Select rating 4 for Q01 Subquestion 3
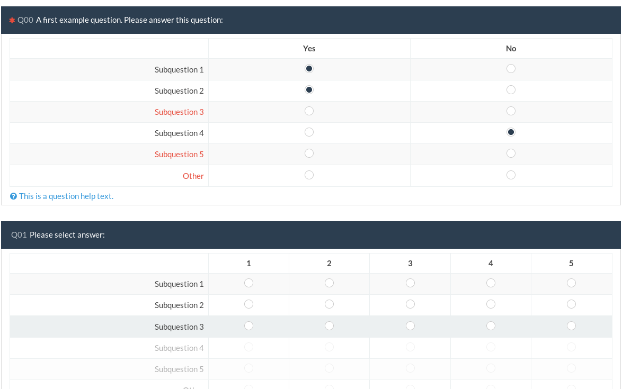The height and width of the screenshot is (389, 631). pyautogui.click(x=491, y=326)
